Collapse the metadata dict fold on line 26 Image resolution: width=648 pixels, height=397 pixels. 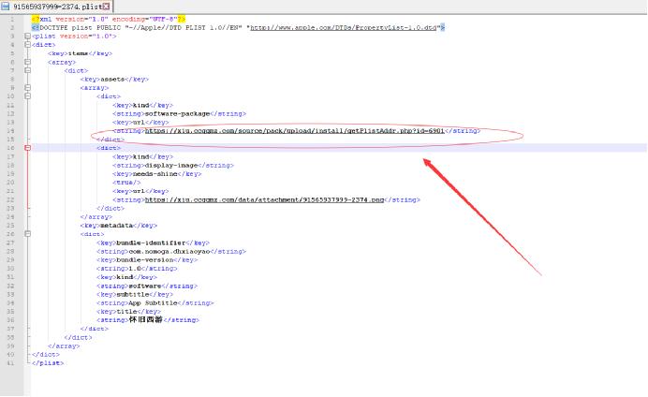28,234
